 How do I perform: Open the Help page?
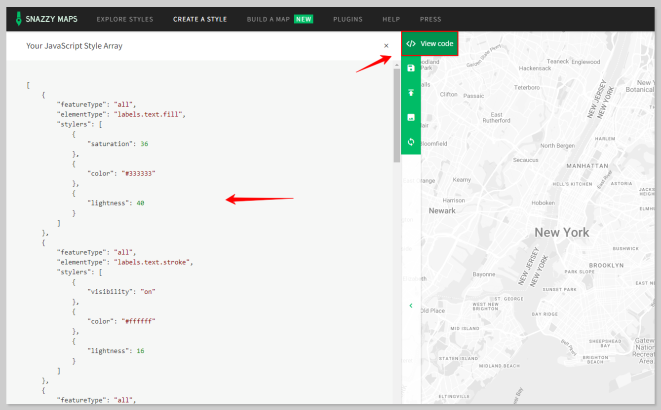pyautogui.click(x=391, y=19)
